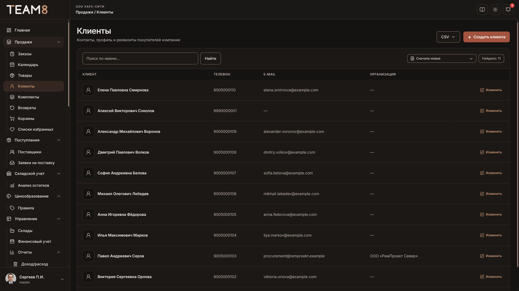The height and width of the screenshot is (291, 519).
Task: Click the Найти search button
Action: point(210,59)
